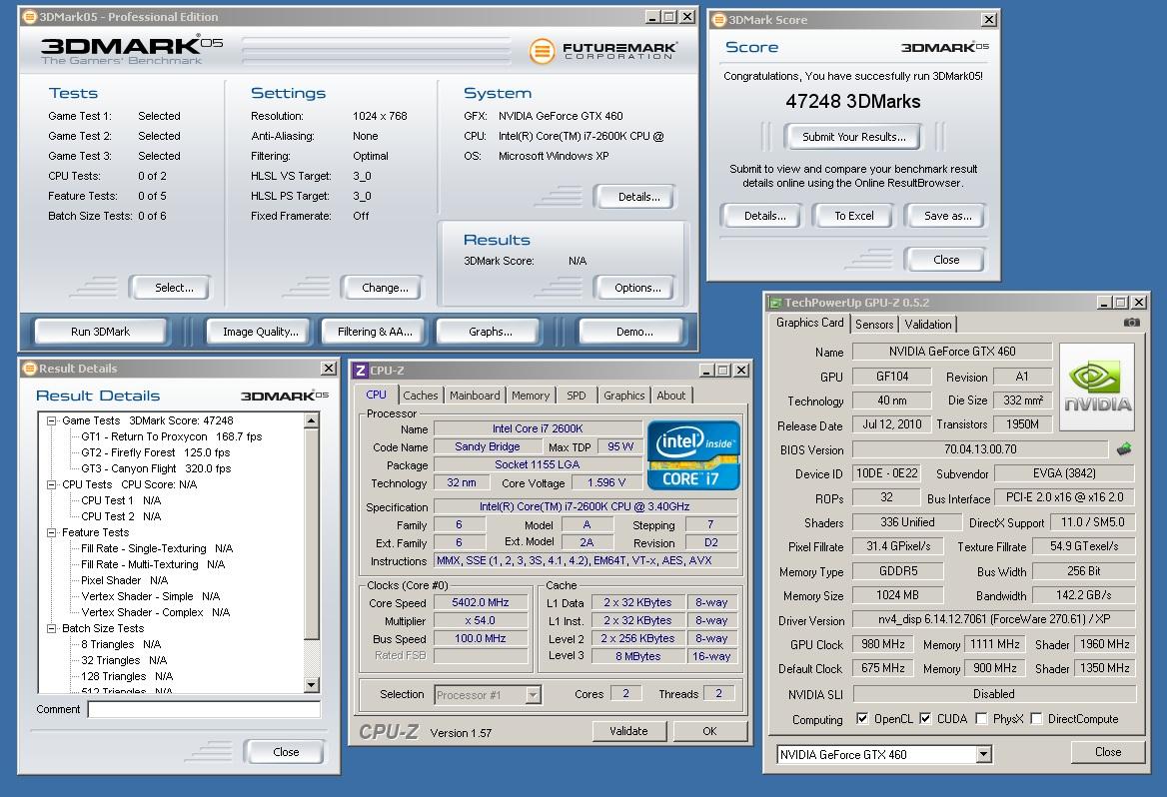The width and height of the screenshot is (1167, 797).
Task: Open the About tab in CPU-Z
Action: click(671, 396)
